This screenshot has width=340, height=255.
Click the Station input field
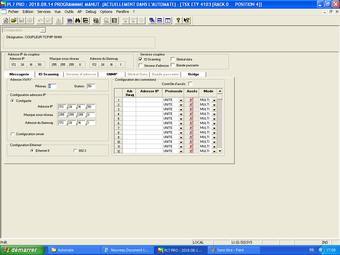point(91,86)
